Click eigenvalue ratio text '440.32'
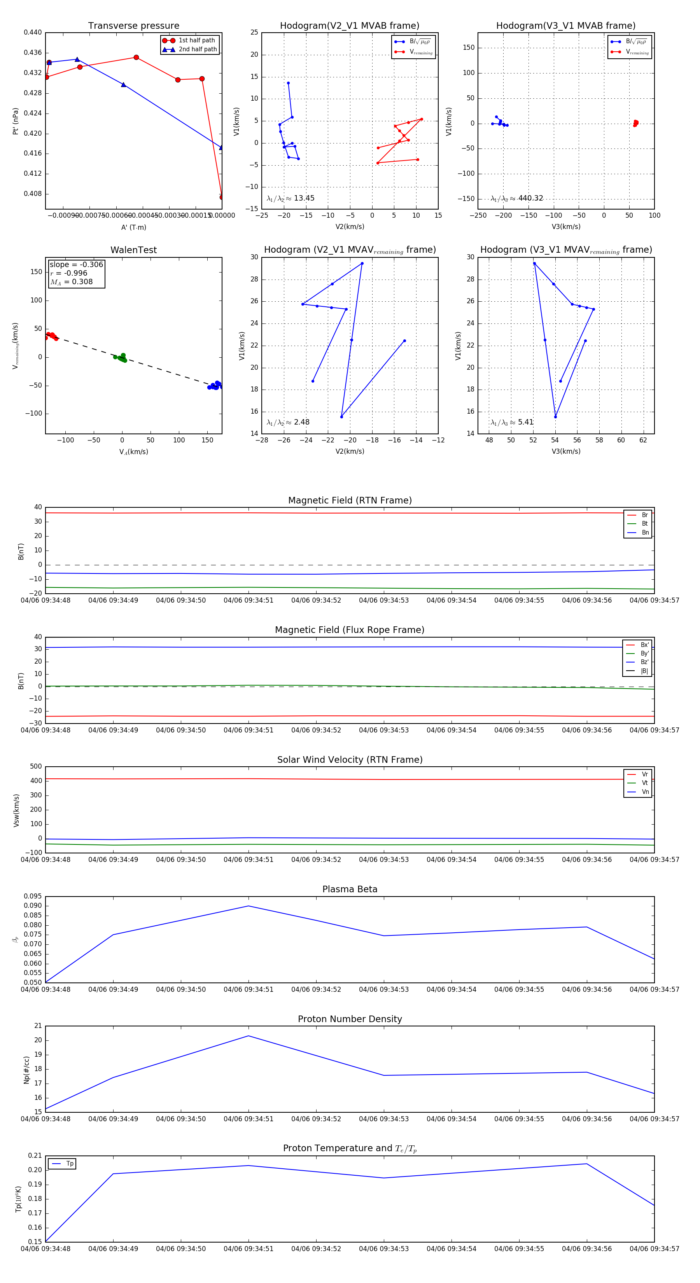 (530, 198)
